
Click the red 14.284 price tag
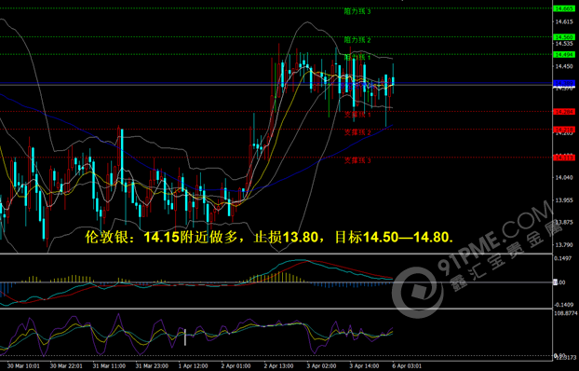[563, 111]
